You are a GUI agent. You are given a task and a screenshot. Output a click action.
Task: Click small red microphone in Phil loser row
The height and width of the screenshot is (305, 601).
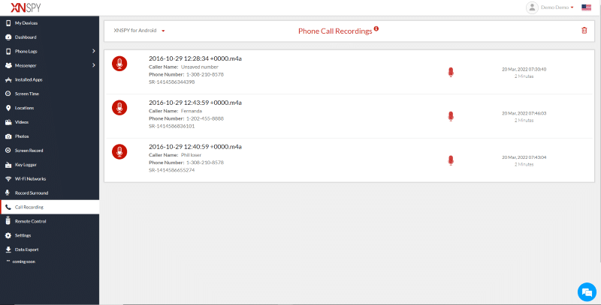[451, 160]
